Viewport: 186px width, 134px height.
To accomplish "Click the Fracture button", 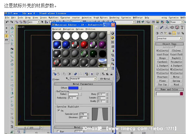I will click(162, 77).
